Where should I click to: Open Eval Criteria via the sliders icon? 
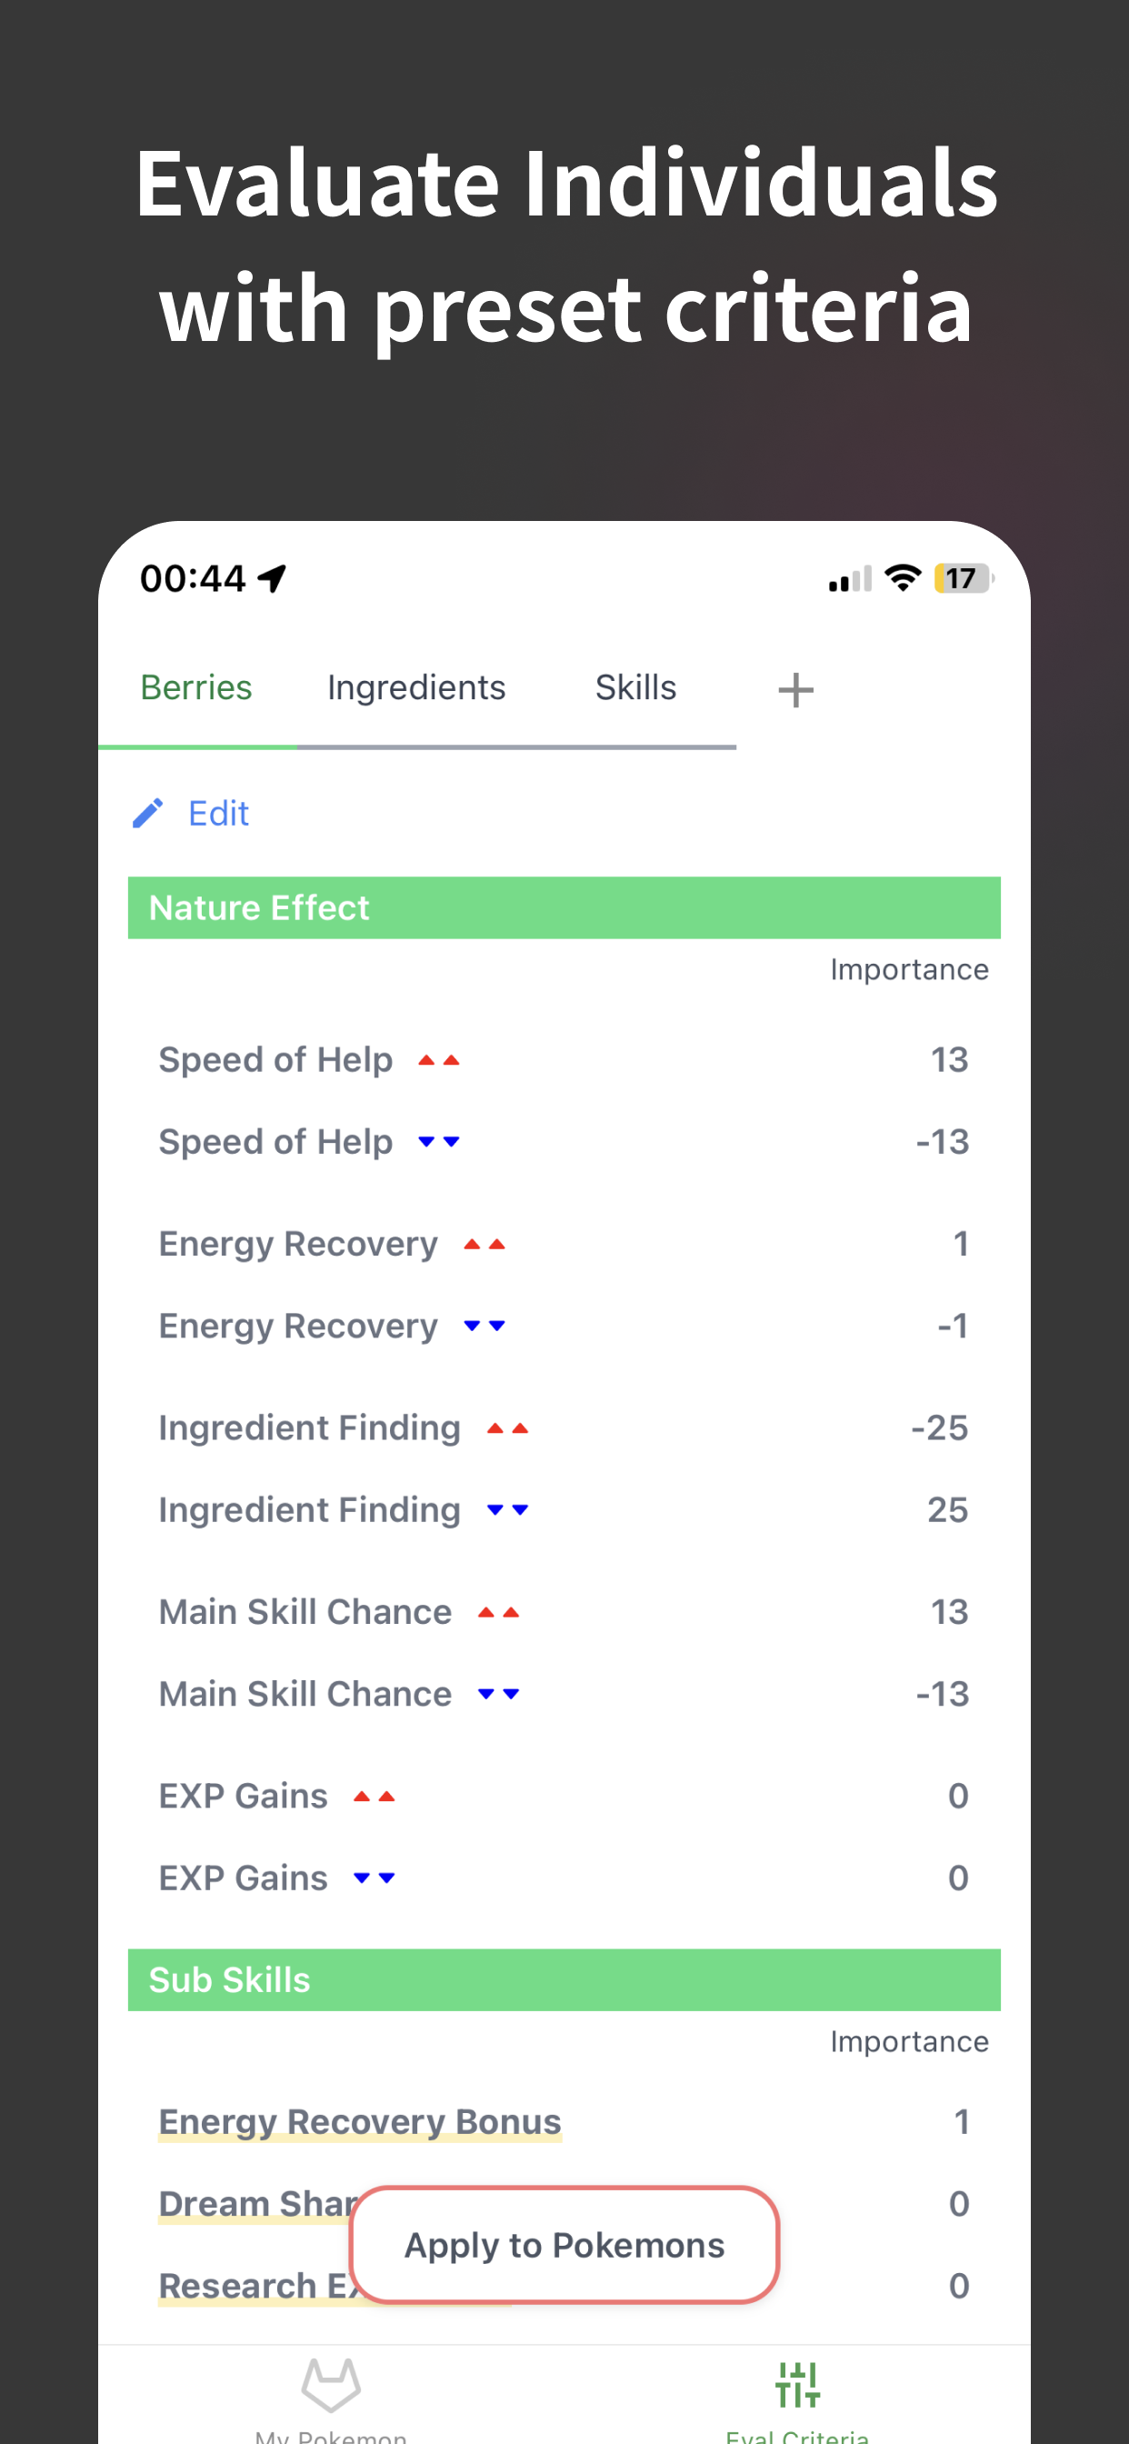797,2384
